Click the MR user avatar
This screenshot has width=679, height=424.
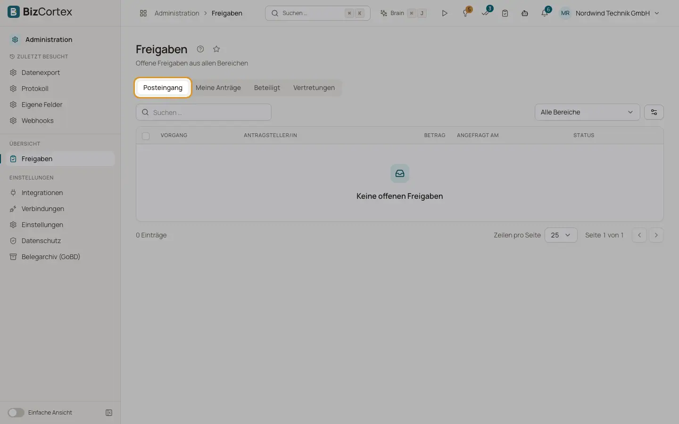click(x=565, y=13)
